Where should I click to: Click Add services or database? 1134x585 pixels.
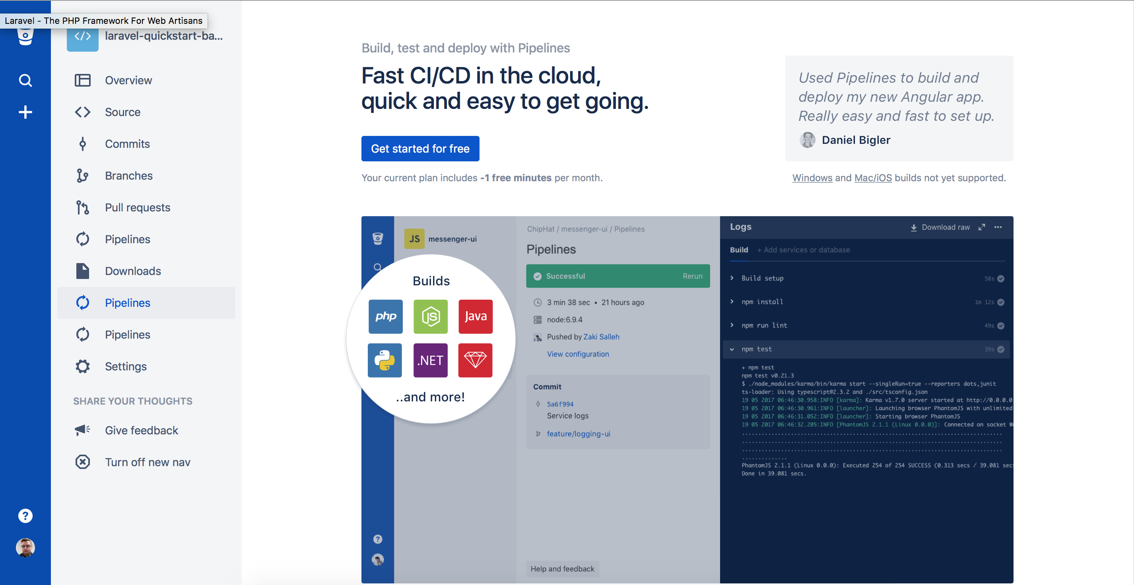coord(803,250)
